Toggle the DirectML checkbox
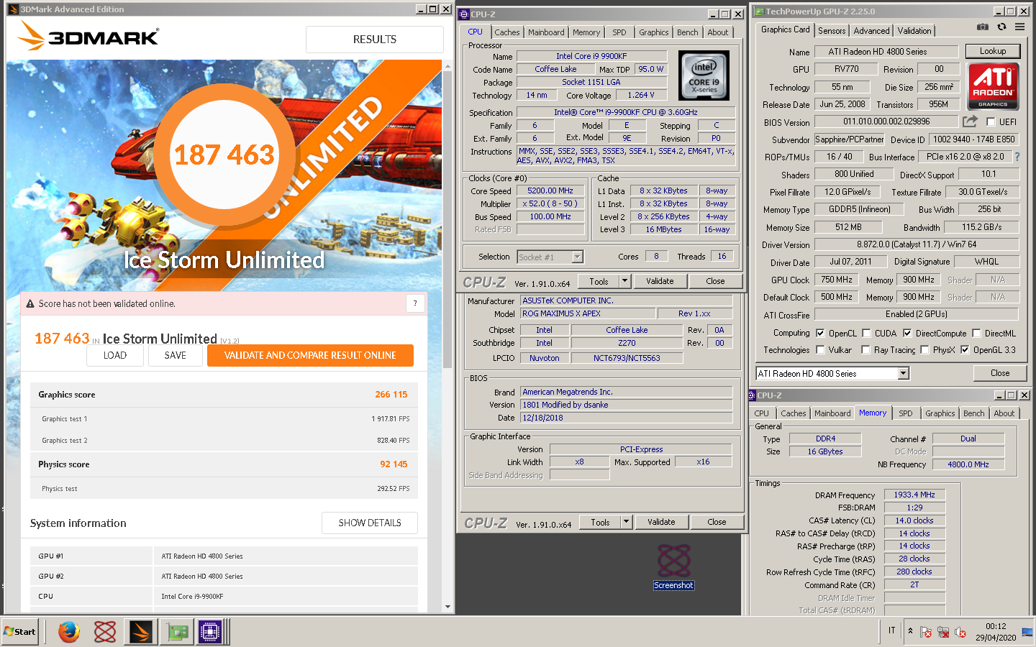 coord(976,333)
